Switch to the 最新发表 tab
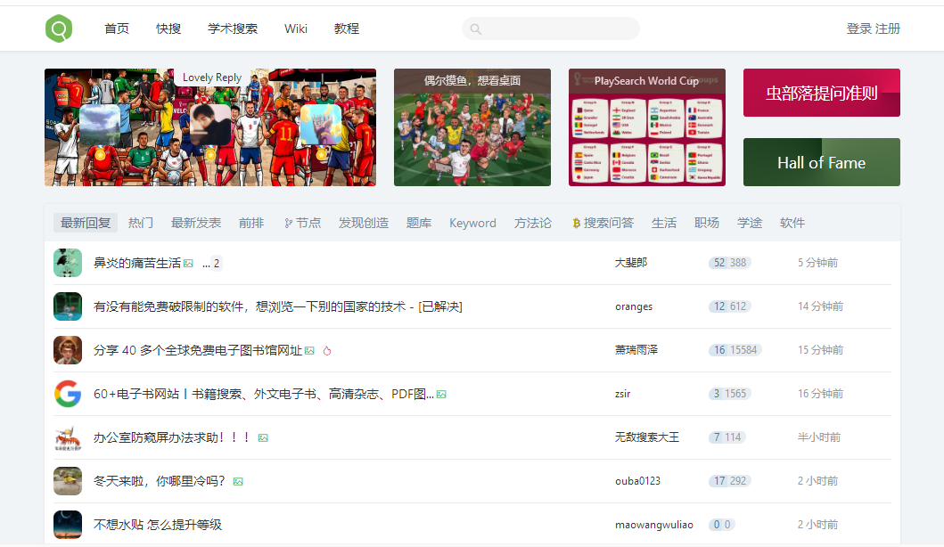Viewport: 944px width, 547px height. click(195, 223)
